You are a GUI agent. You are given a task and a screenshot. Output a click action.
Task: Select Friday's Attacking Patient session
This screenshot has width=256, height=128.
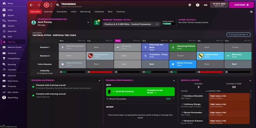coord(182,47)
